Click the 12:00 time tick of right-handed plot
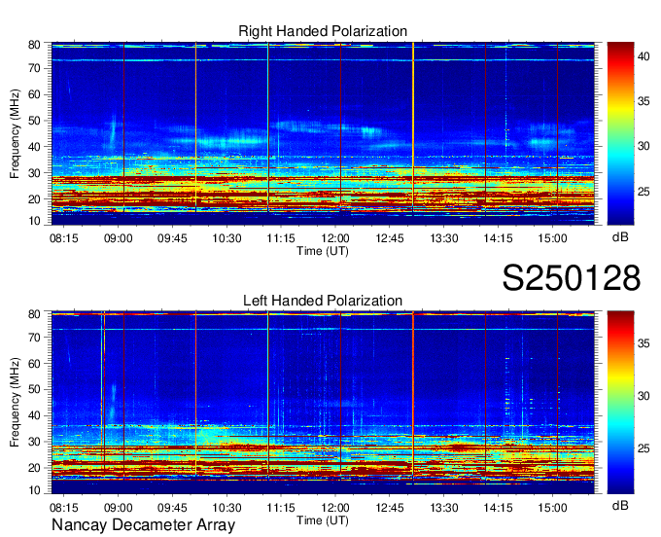Screen dimensions: 661x537 click(335, 238)
